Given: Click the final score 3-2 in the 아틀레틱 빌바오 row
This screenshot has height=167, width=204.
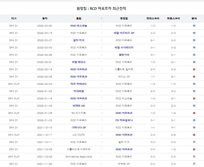Looking at the screenshot, I should click(x=173, y=69).
